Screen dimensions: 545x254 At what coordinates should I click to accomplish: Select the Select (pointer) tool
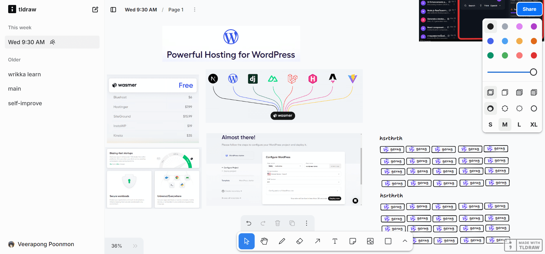(246, 241)
